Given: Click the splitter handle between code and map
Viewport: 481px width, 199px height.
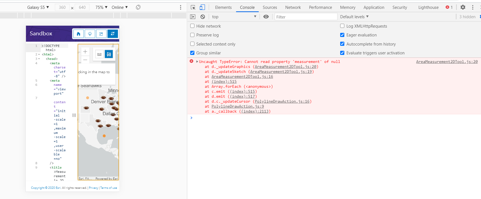Looking at the screenshot, I should click(x=74, y=115).
